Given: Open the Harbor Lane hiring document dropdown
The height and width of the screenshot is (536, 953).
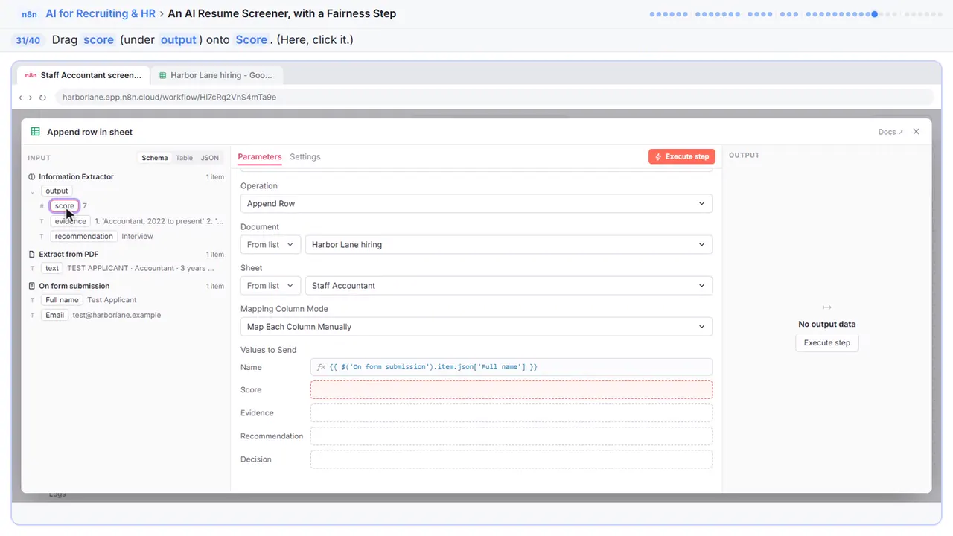Looking at the screenshot, I should (x=509, y=245).
